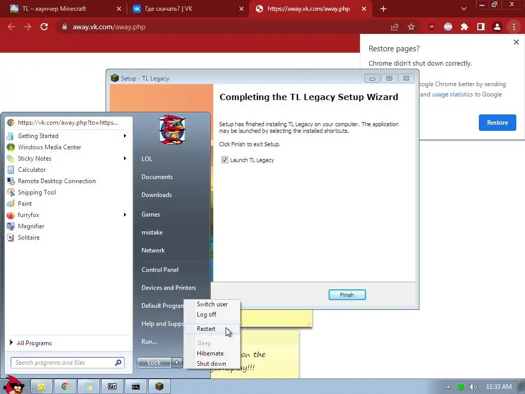Dismiss the Restore pages popup

516,42
